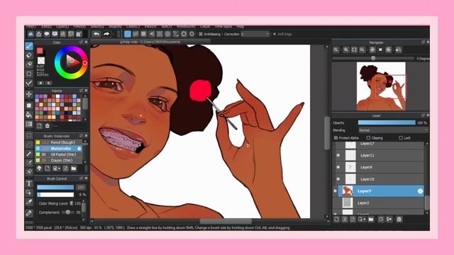
Task: Click duplicate layer icon at bottom
Action: pos(381,220)
